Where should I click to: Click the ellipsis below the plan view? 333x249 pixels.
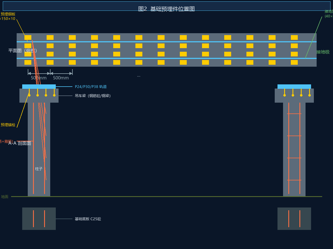(139, 76)
